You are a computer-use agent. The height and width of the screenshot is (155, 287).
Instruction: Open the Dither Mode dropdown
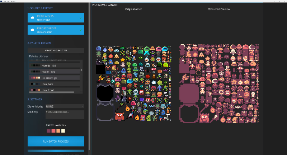(x=65, y=106)
